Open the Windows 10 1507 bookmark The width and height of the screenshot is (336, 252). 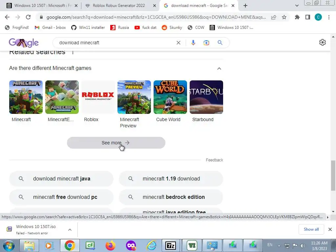coord(231,28)
